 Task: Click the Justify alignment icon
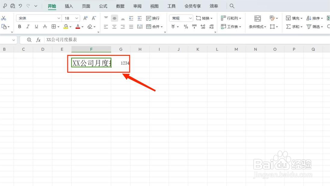point(131,27)
